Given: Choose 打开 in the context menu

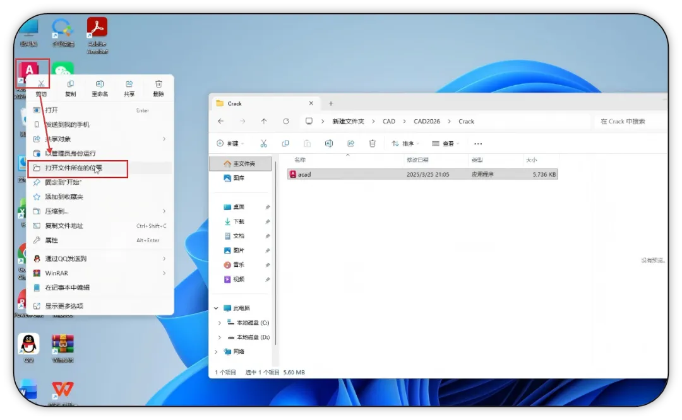Looking at the screenshot, I should coord(100,110).
